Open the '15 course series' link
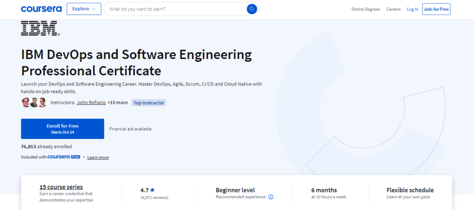 click(61, 187)
